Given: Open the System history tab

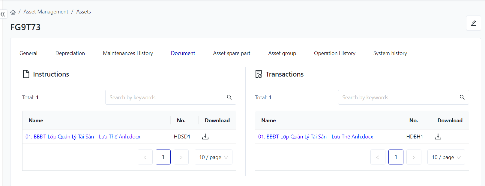Looking at the screenshot, I should click(x=390, y=53).
